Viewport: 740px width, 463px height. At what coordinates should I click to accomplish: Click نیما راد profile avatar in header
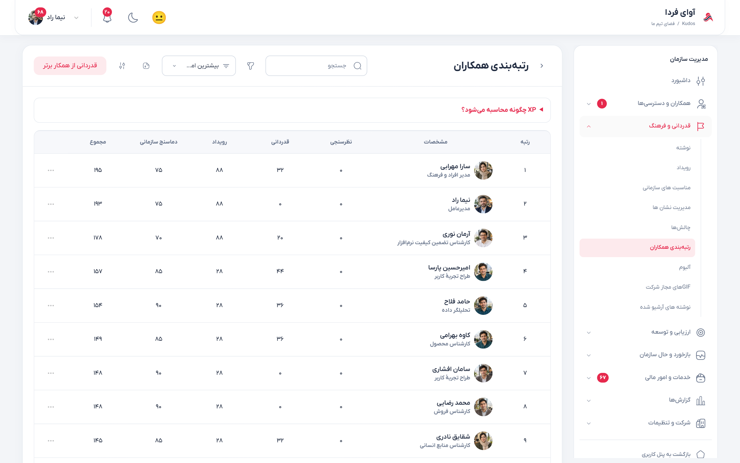(36, 18)
